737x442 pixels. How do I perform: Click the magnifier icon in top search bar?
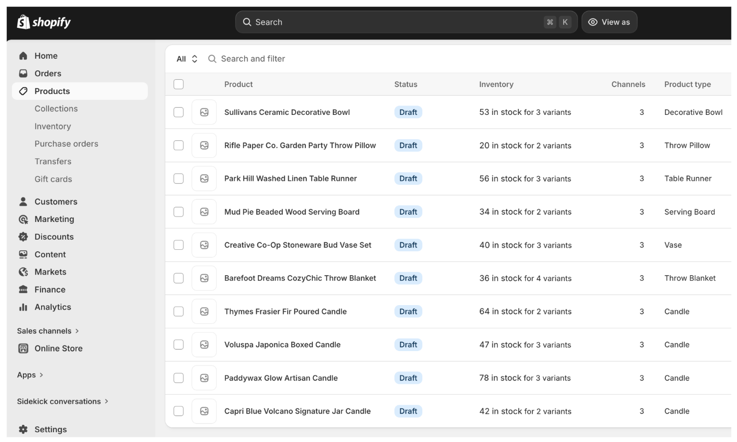247,22
